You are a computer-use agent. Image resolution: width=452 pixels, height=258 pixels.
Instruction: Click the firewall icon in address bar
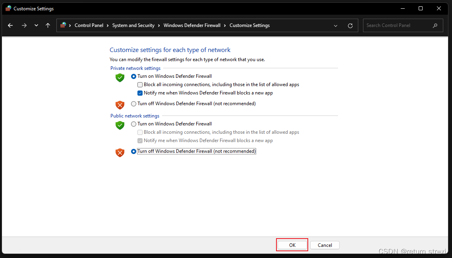point(63,25)
